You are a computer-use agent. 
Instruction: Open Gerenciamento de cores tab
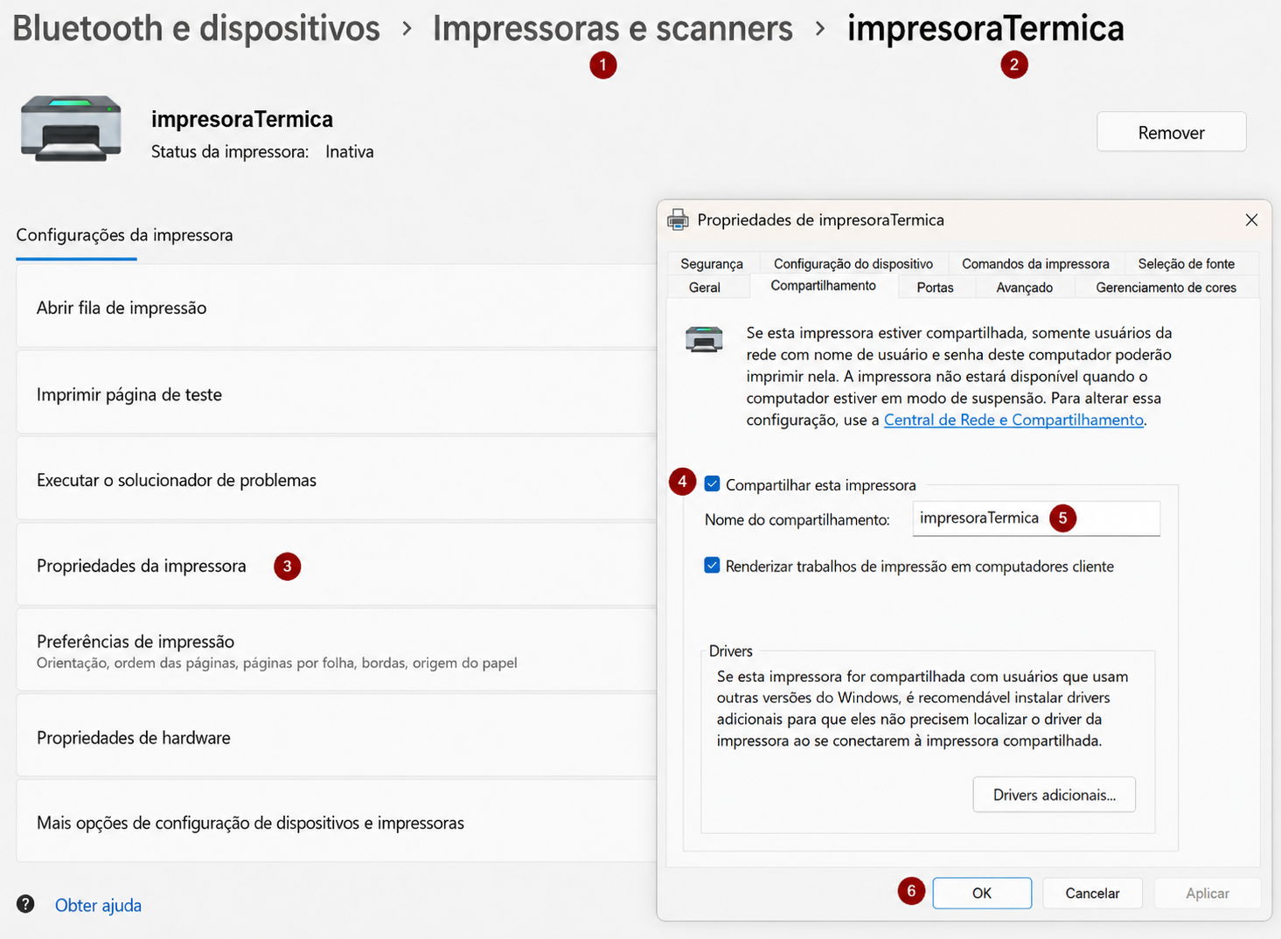pos(1166,288)
